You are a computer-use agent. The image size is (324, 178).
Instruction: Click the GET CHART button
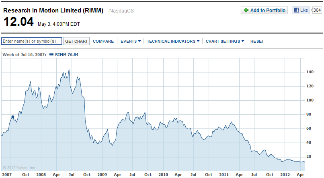click(x=76, y=41)
